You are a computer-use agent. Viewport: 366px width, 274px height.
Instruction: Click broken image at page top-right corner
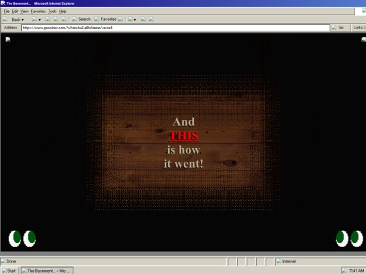[x=363, y=40]
